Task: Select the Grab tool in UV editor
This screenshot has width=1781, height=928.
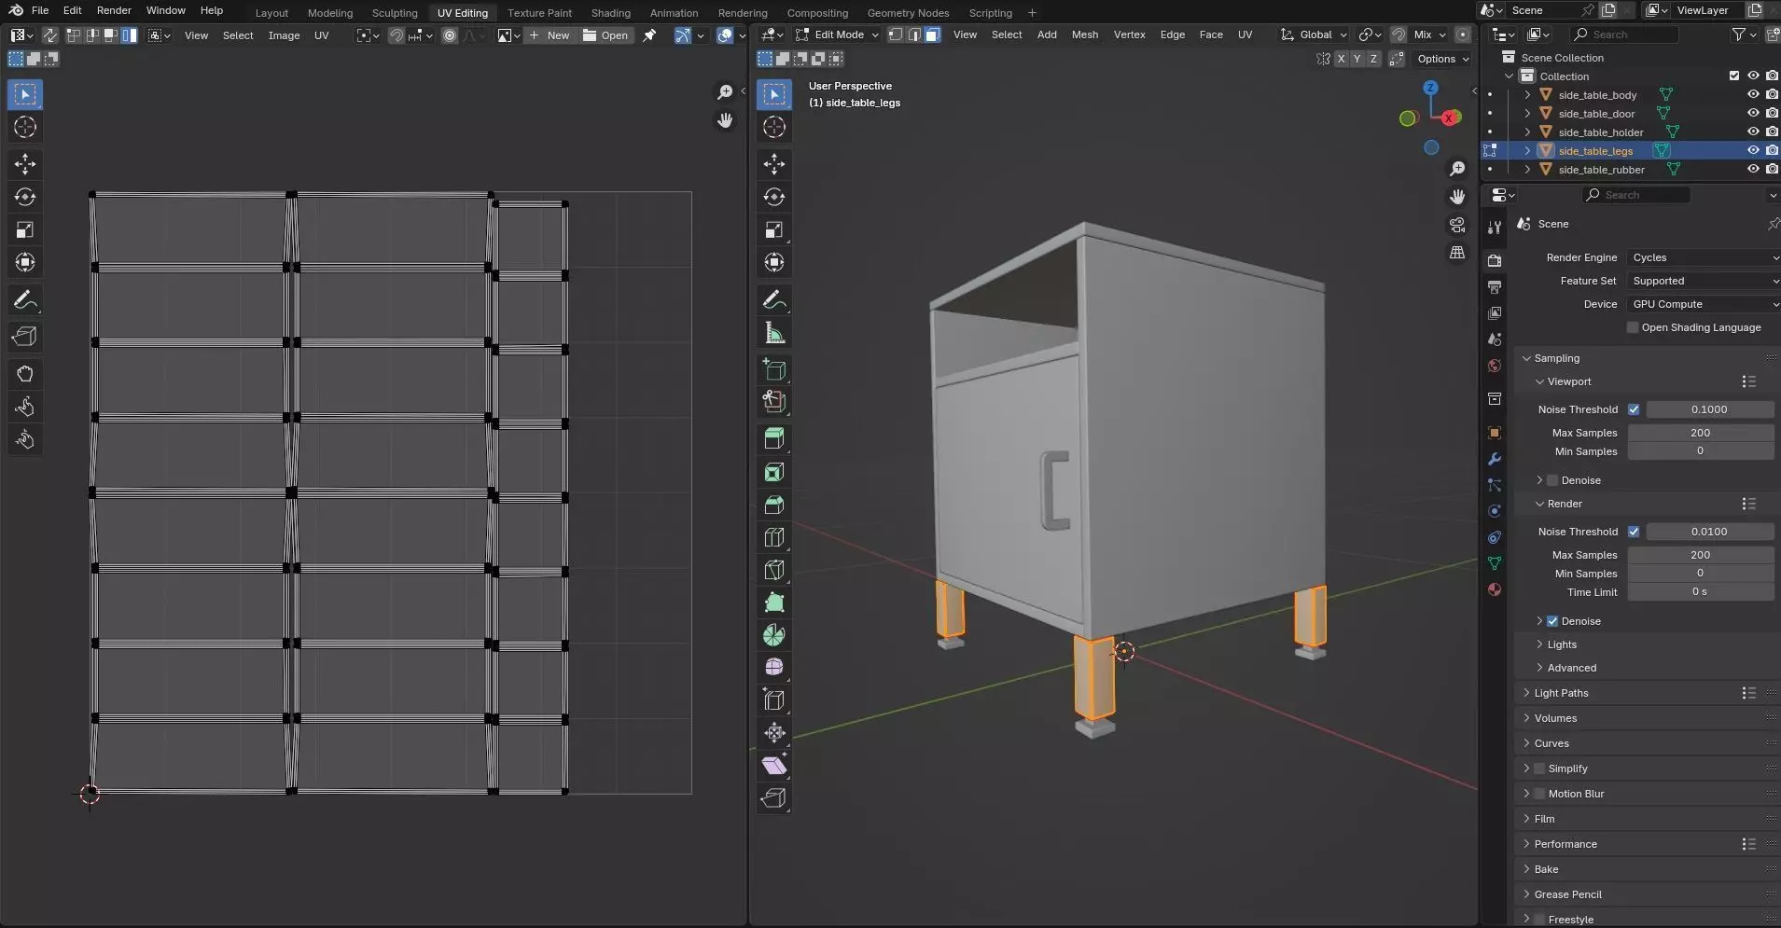Action: click(25, 374)
